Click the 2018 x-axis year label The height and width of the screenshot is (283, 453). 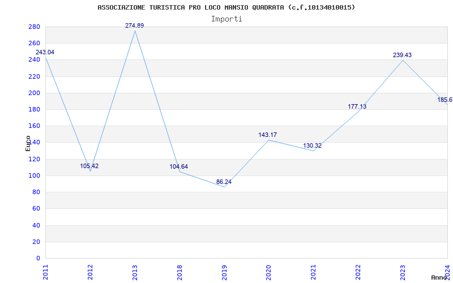point(180,272)
